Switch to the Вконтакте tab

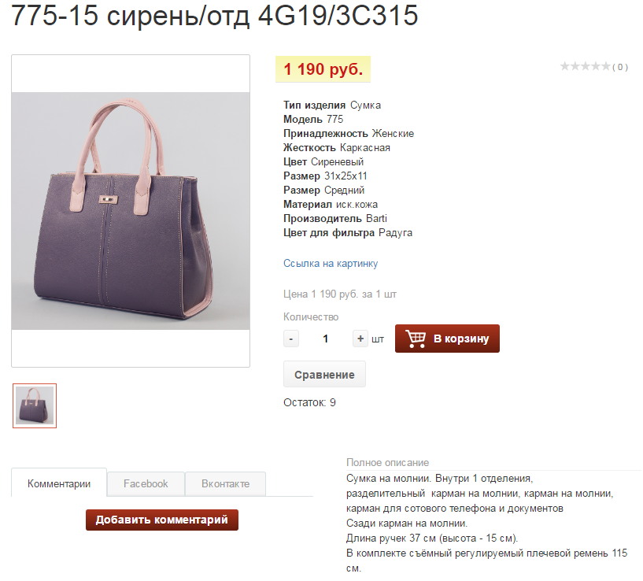225,483
